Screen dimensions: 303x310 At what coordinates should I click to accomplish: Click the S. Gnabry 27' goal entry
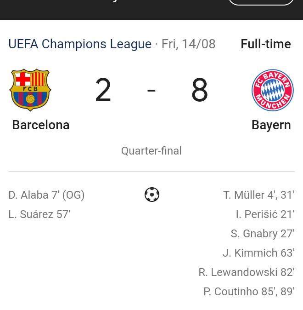point(262,234)
